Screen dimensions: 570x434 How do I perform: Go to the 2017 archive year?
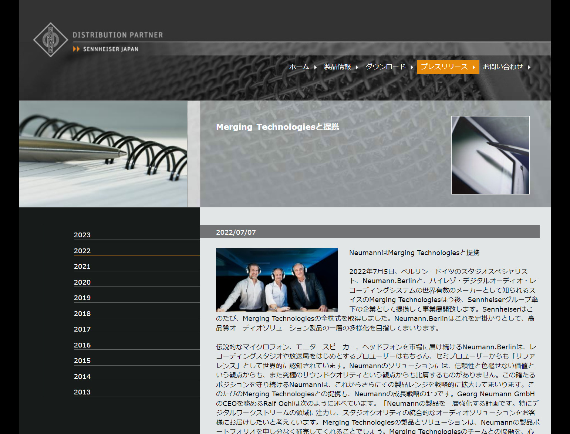[82, 329]
